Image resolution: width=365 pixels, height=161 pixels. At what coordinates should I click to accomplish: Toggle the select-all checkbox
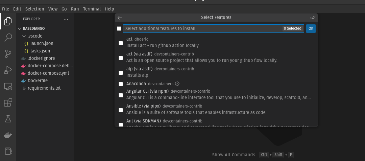click(x=119, y=29)
